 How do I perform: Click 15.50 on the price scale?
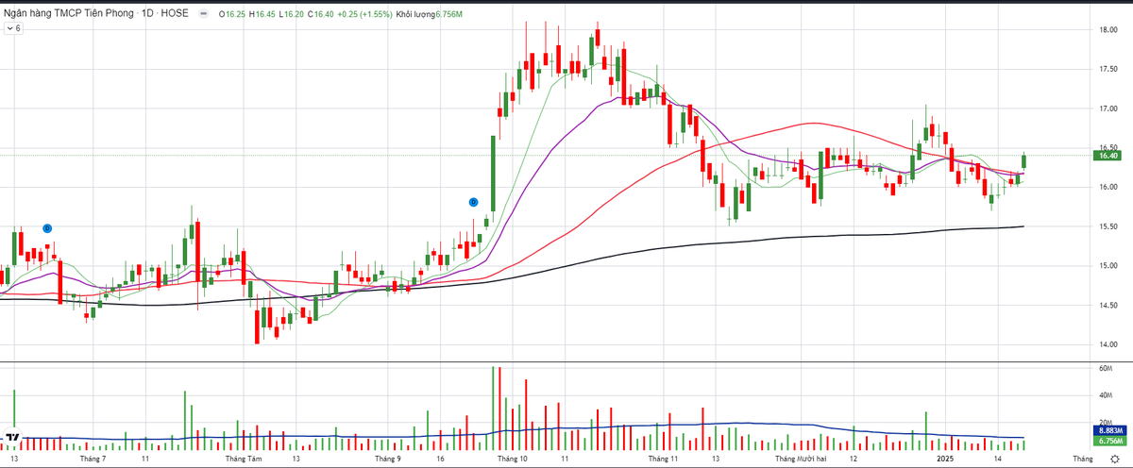click(1107, 226)
